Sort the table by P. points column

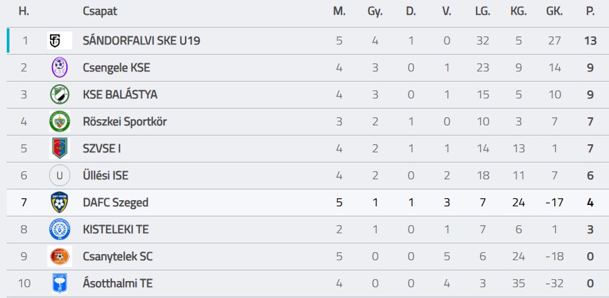coord(591,11)
